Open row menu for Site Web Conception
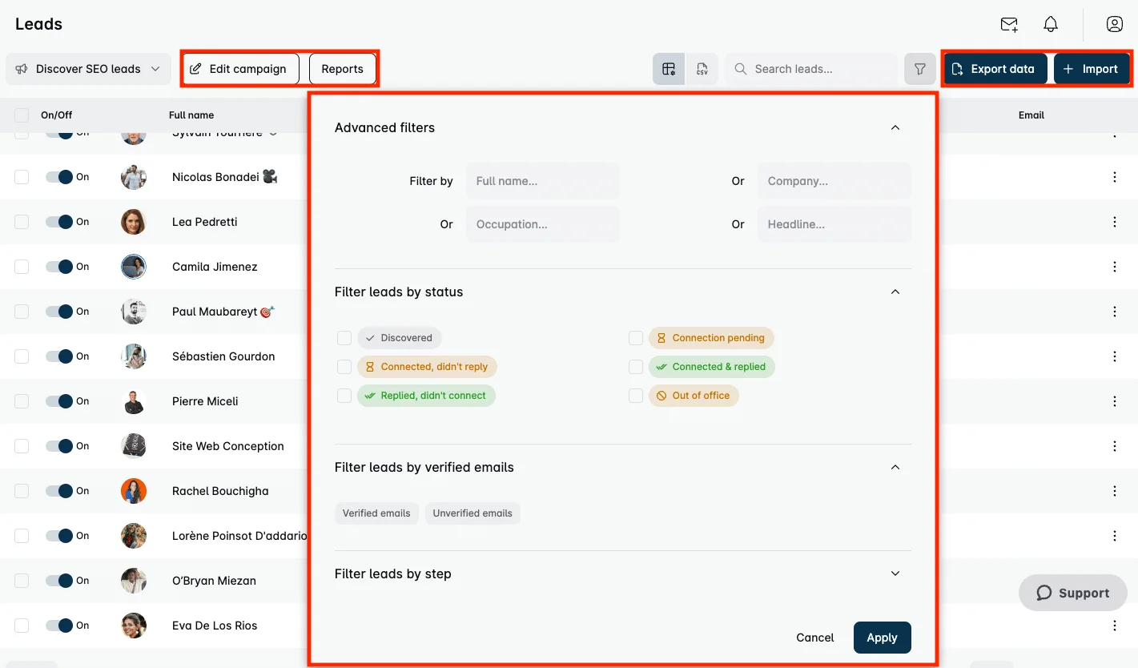 click(1115, 446)
